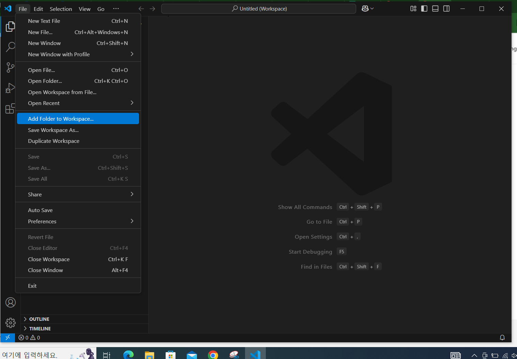Select Close Workspace
The image size is (517, 359).
[78, 259]
